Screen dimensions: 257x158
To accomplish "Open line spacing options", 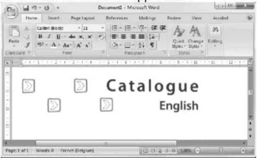I will (153, 37).
